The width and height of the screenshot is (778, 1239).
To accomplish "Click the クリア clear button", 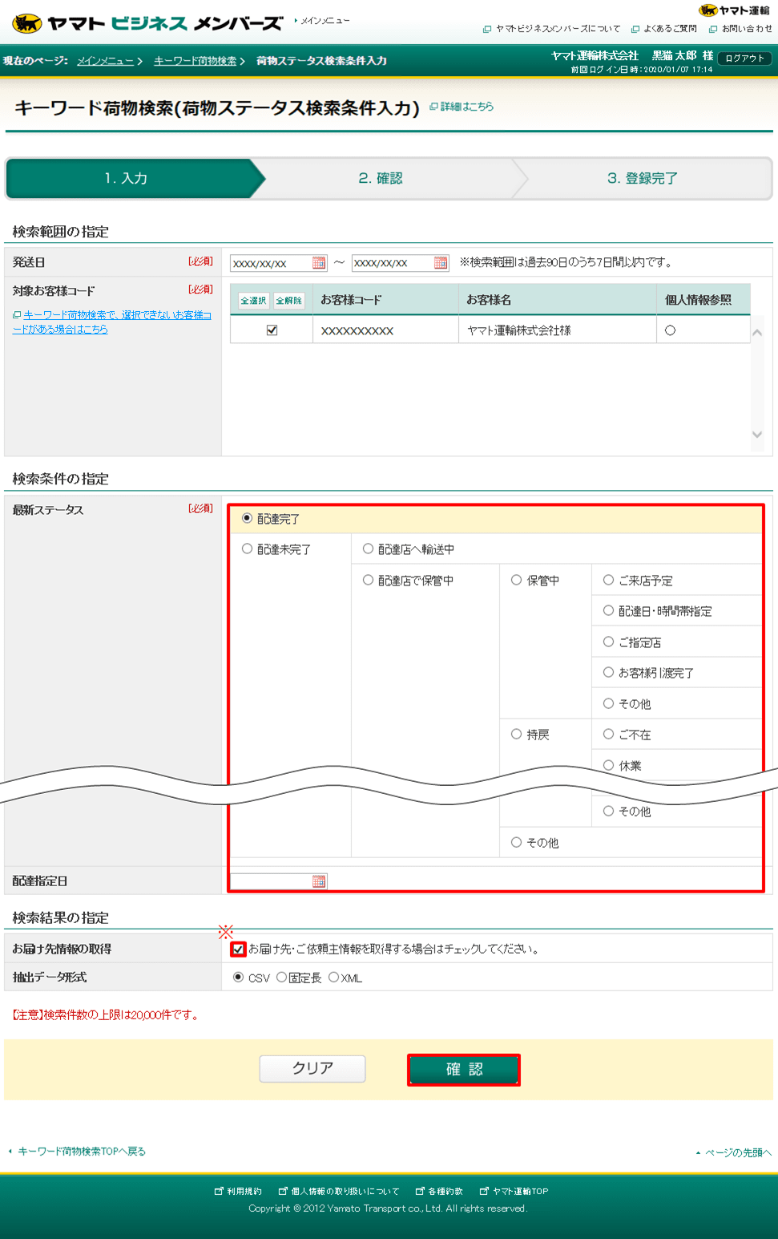I will click(x=312, y=1069).
